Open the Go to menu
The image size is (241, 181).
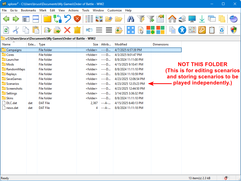(x=14, y=10)
